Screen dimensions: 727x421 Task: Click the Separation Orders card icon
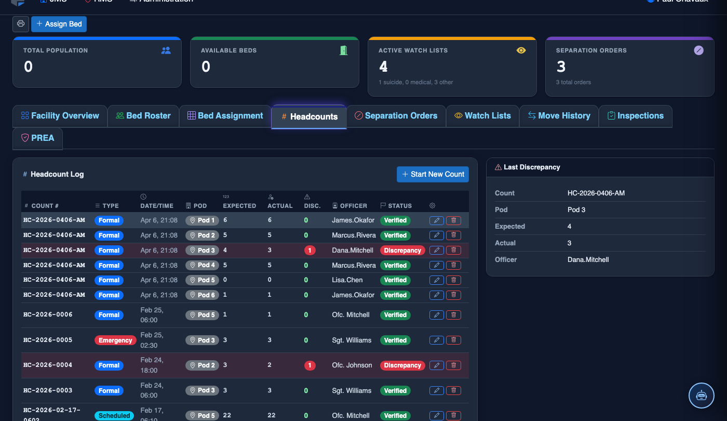point(699,50)
